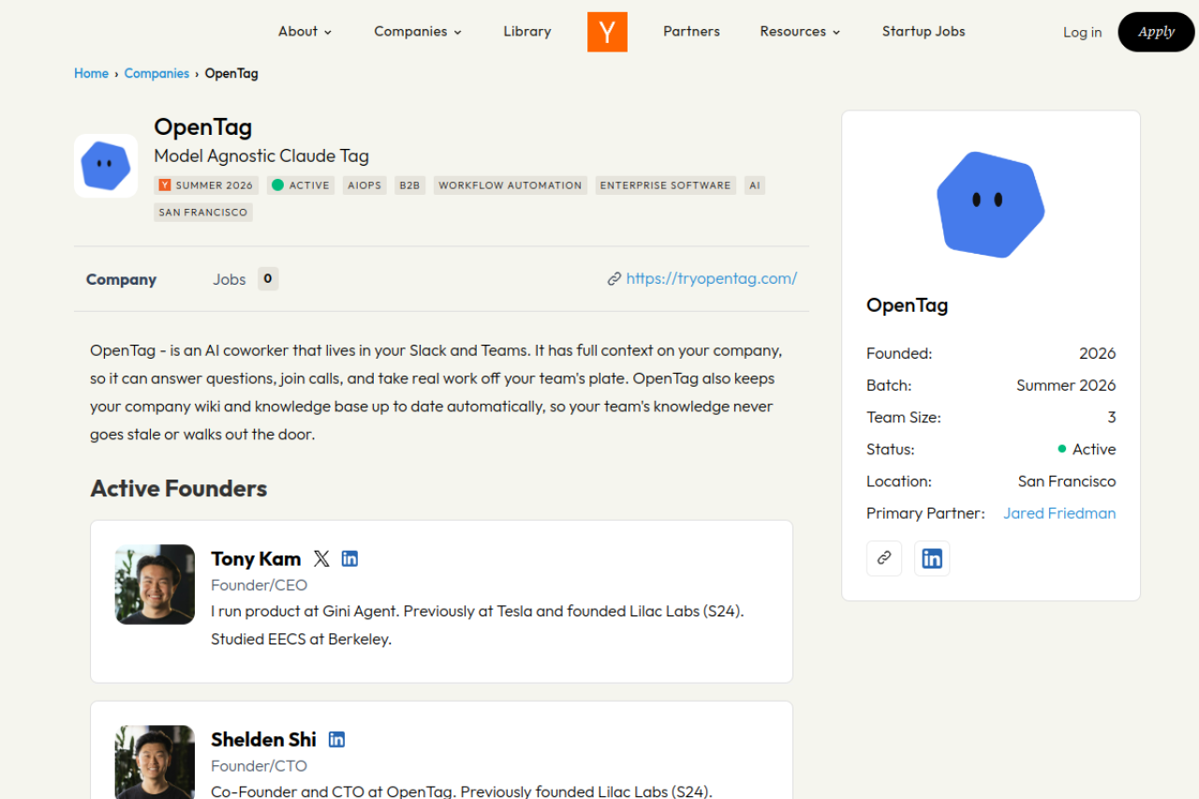Screen dimensions: 1199x799
Task: Expand the Resources dropdown menu
Action: (800, 32)
